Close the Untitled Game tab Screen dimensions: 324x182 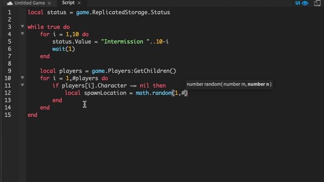49,3
